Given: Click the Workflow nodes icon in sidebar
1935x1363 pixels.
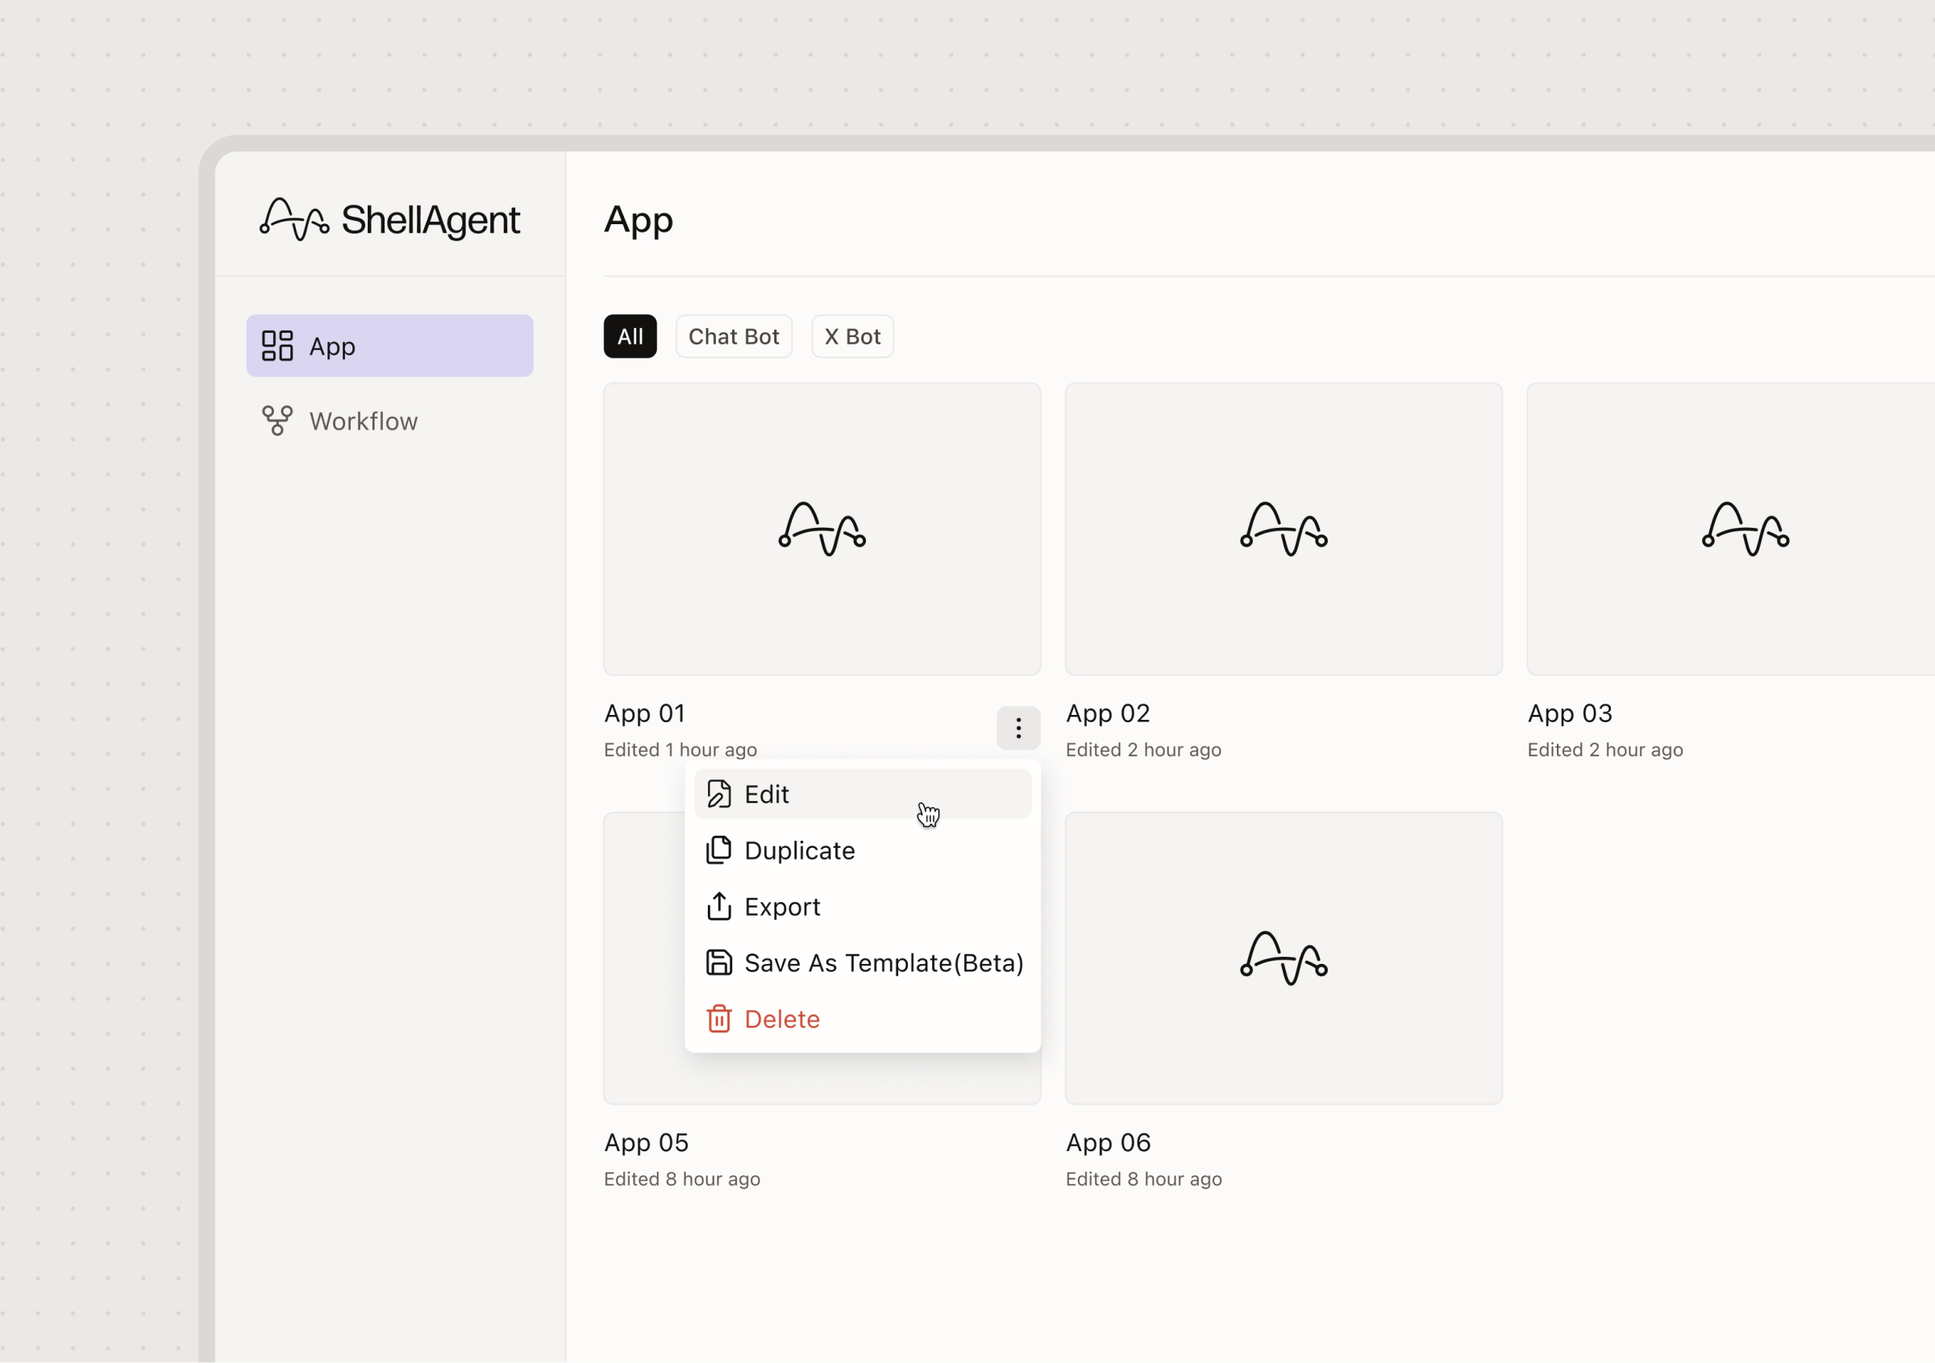Looking at the screenshot, I should (x=277, y=421).
